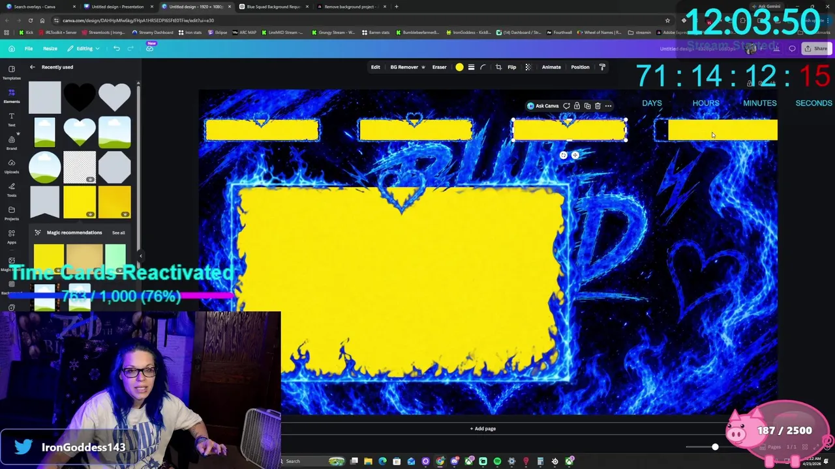Screen dimensions: 835x469
Task: Click the rotate handle below selected banner
Action: (x=564, y=155)
